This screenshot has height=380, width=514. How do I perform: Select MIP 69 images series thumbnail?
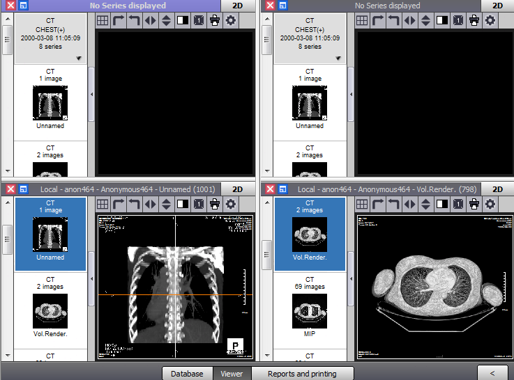point(310,311)
